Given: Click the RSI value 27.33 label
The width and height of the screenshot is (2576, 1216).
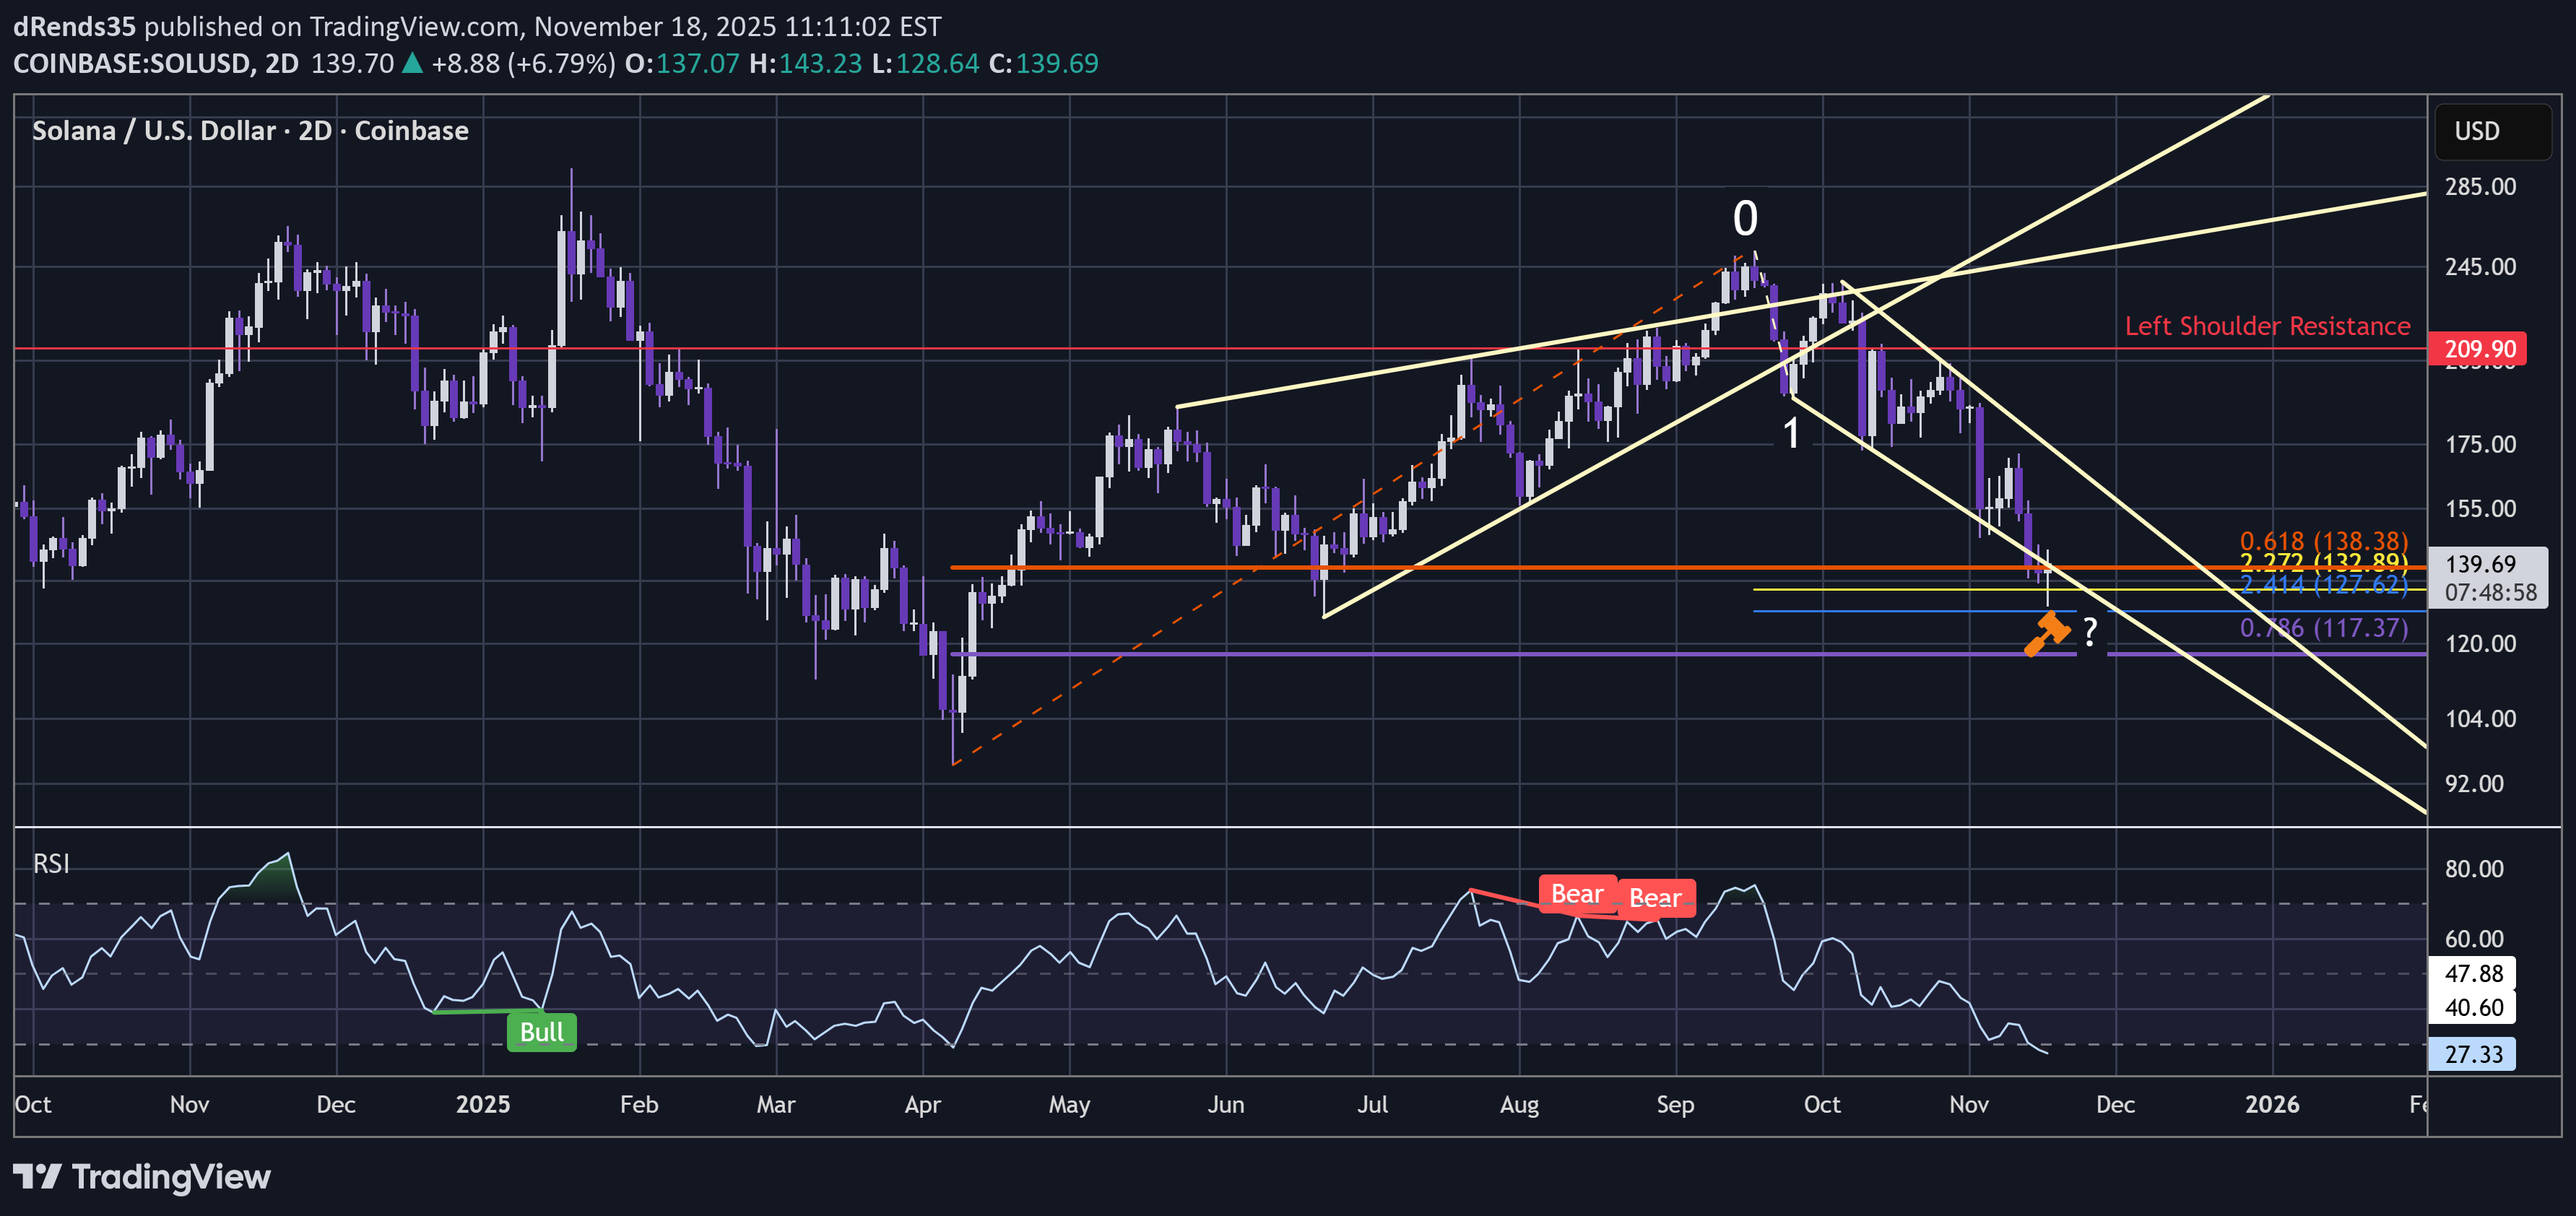Looking at the screenshot, I should (x=2473, y=1054).
